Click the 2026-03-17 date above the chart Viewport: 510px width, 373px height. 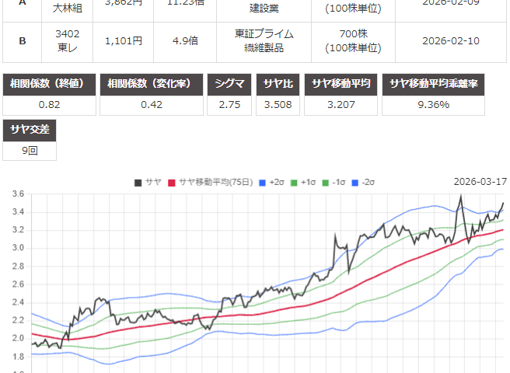pyautogui.click(x=480, y=182)
